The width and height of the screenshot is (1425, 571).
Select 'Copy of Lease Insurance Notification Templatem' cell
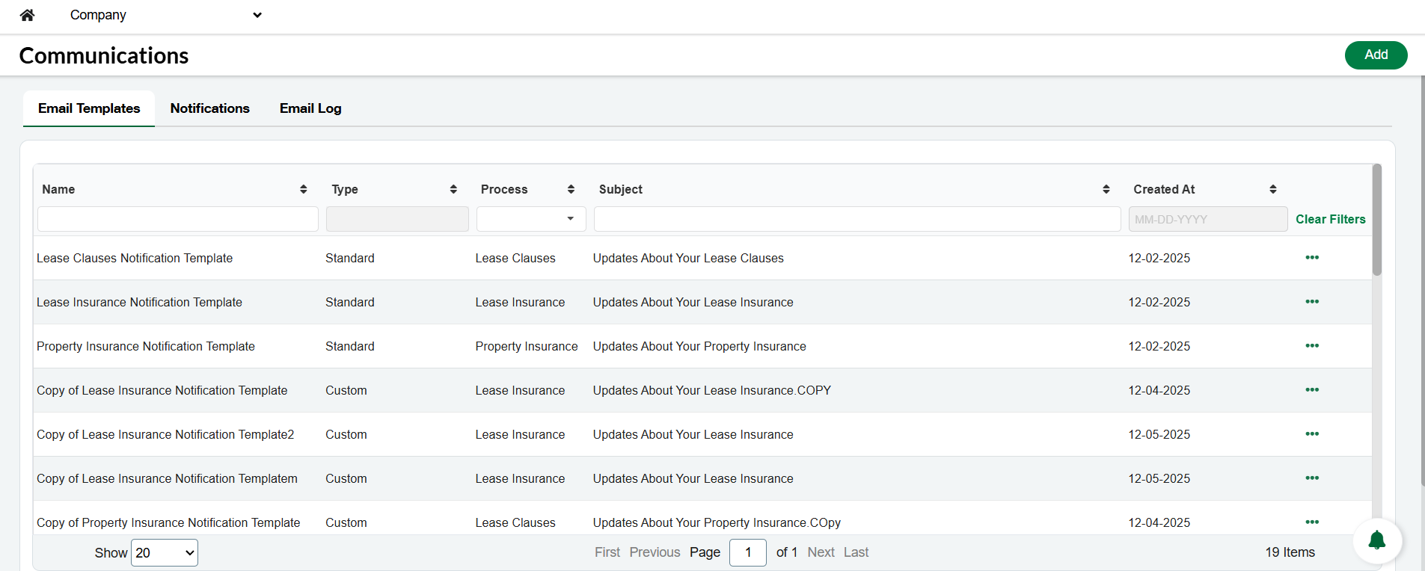point(167,478)
